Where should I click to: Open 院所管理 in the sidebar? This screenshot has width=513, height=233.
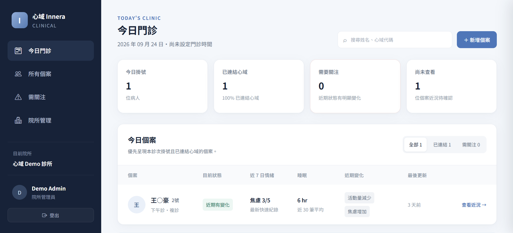pos(51,120)
